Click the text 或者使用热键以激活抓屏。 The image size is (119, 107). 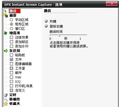coord(69,46)
